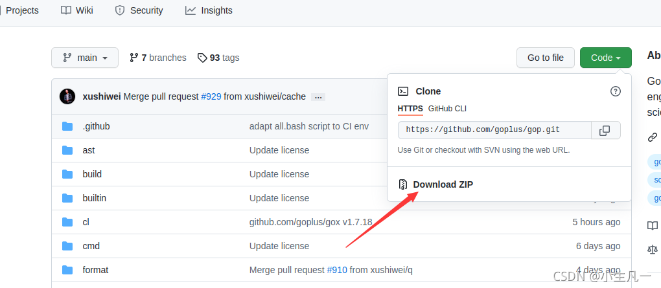This screenshot has height=288, width=661.
Task: Open 'github.com/goplus/gox v1.7.18' commit message
Action: [310, 222]
